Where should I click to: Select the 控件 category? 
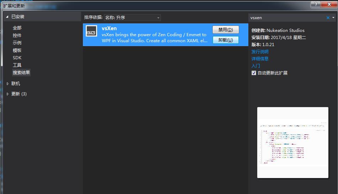tap(17, 35)
